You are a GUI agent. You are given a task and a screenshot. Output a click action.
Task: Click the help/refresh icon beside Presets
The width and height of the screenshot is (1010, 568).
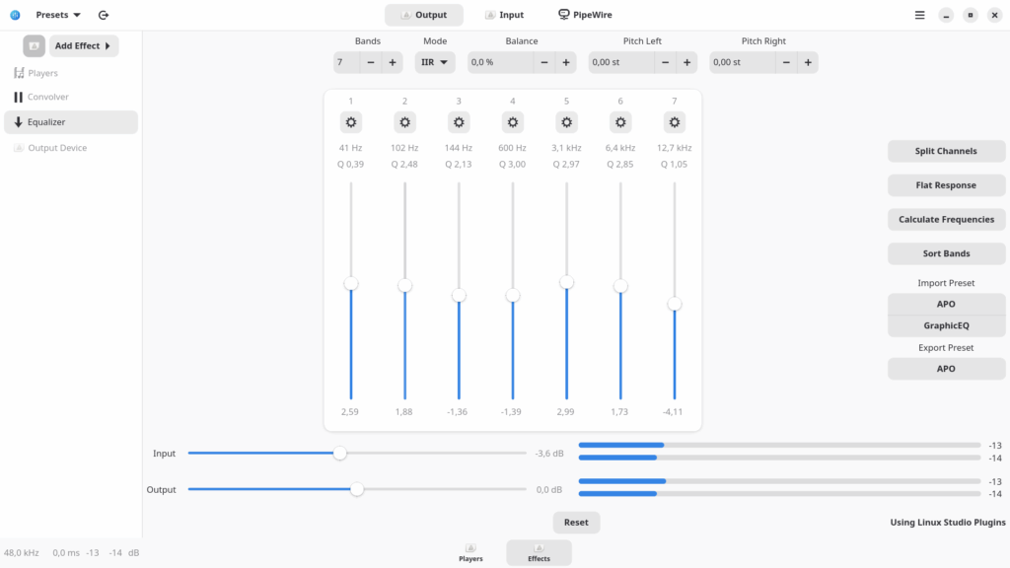[103, 15]
